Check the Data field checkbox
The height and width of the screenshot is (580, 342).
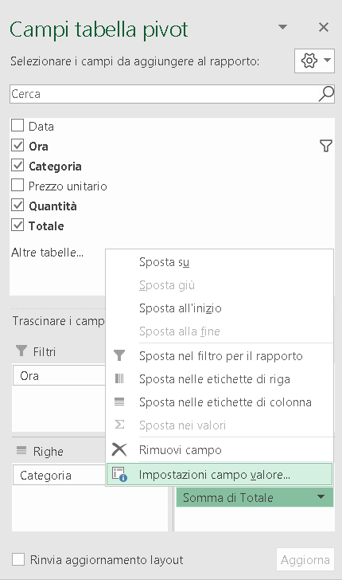pyautogui.click(x=17, y=125)
